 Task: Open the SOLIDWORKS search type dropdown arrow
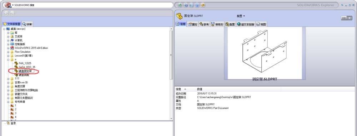pos(12,5)
